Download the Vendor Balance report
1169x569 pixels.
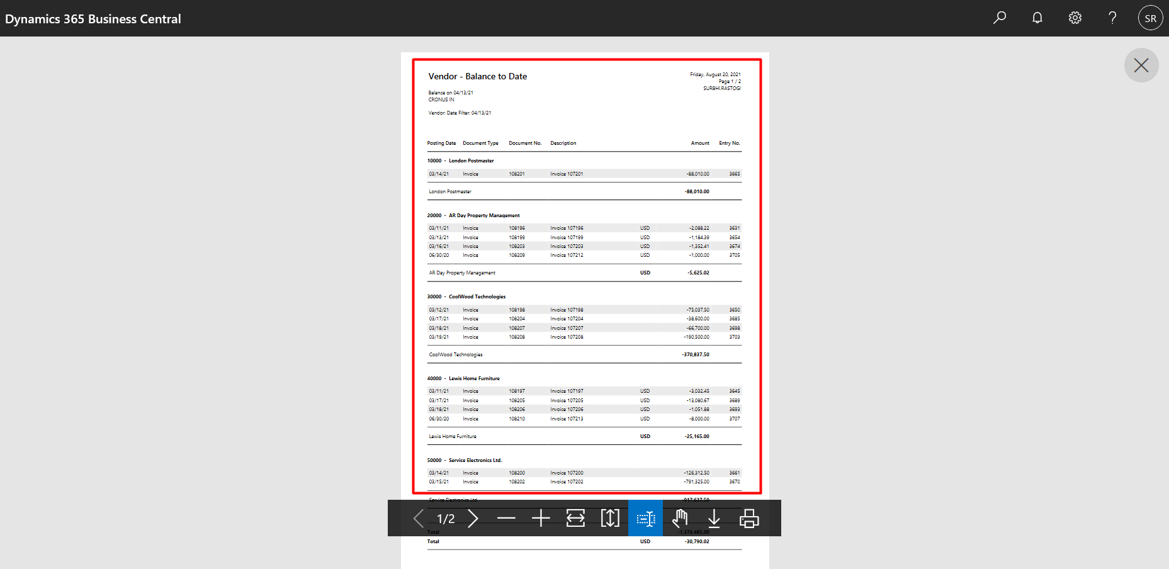[714, 518]
